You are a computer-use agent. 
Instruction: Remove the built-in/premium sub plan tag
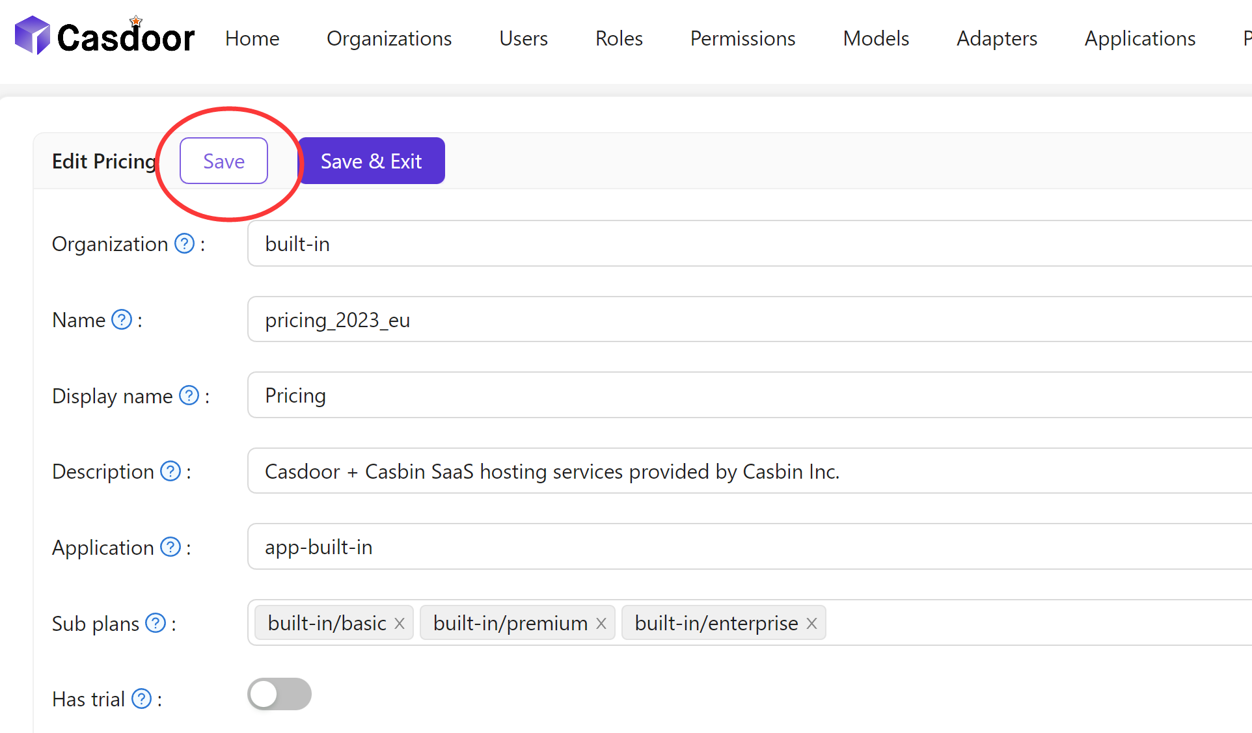[x=600, y=622]
